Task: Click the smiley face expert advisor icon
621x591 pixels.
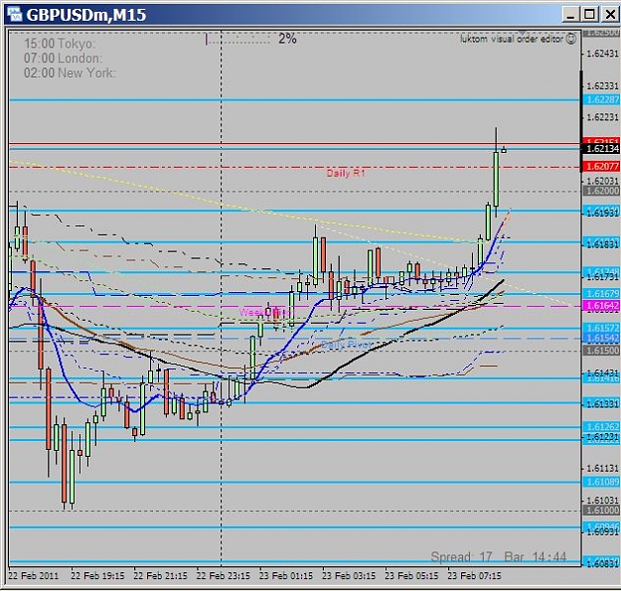Action: [x=571, y=39]
